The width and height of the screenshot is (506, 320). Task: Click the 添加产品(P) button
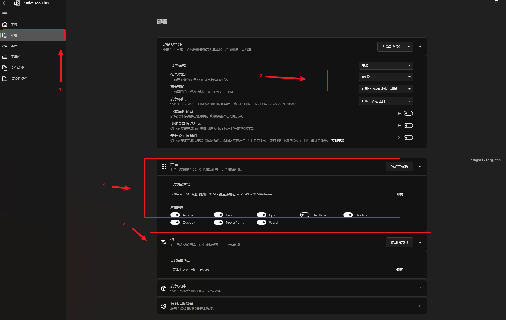399,167
